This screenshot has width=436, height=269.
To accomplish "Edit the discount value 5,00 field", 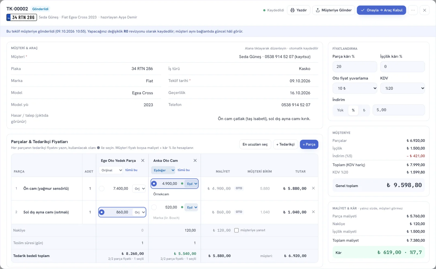I will pos(399,110).
